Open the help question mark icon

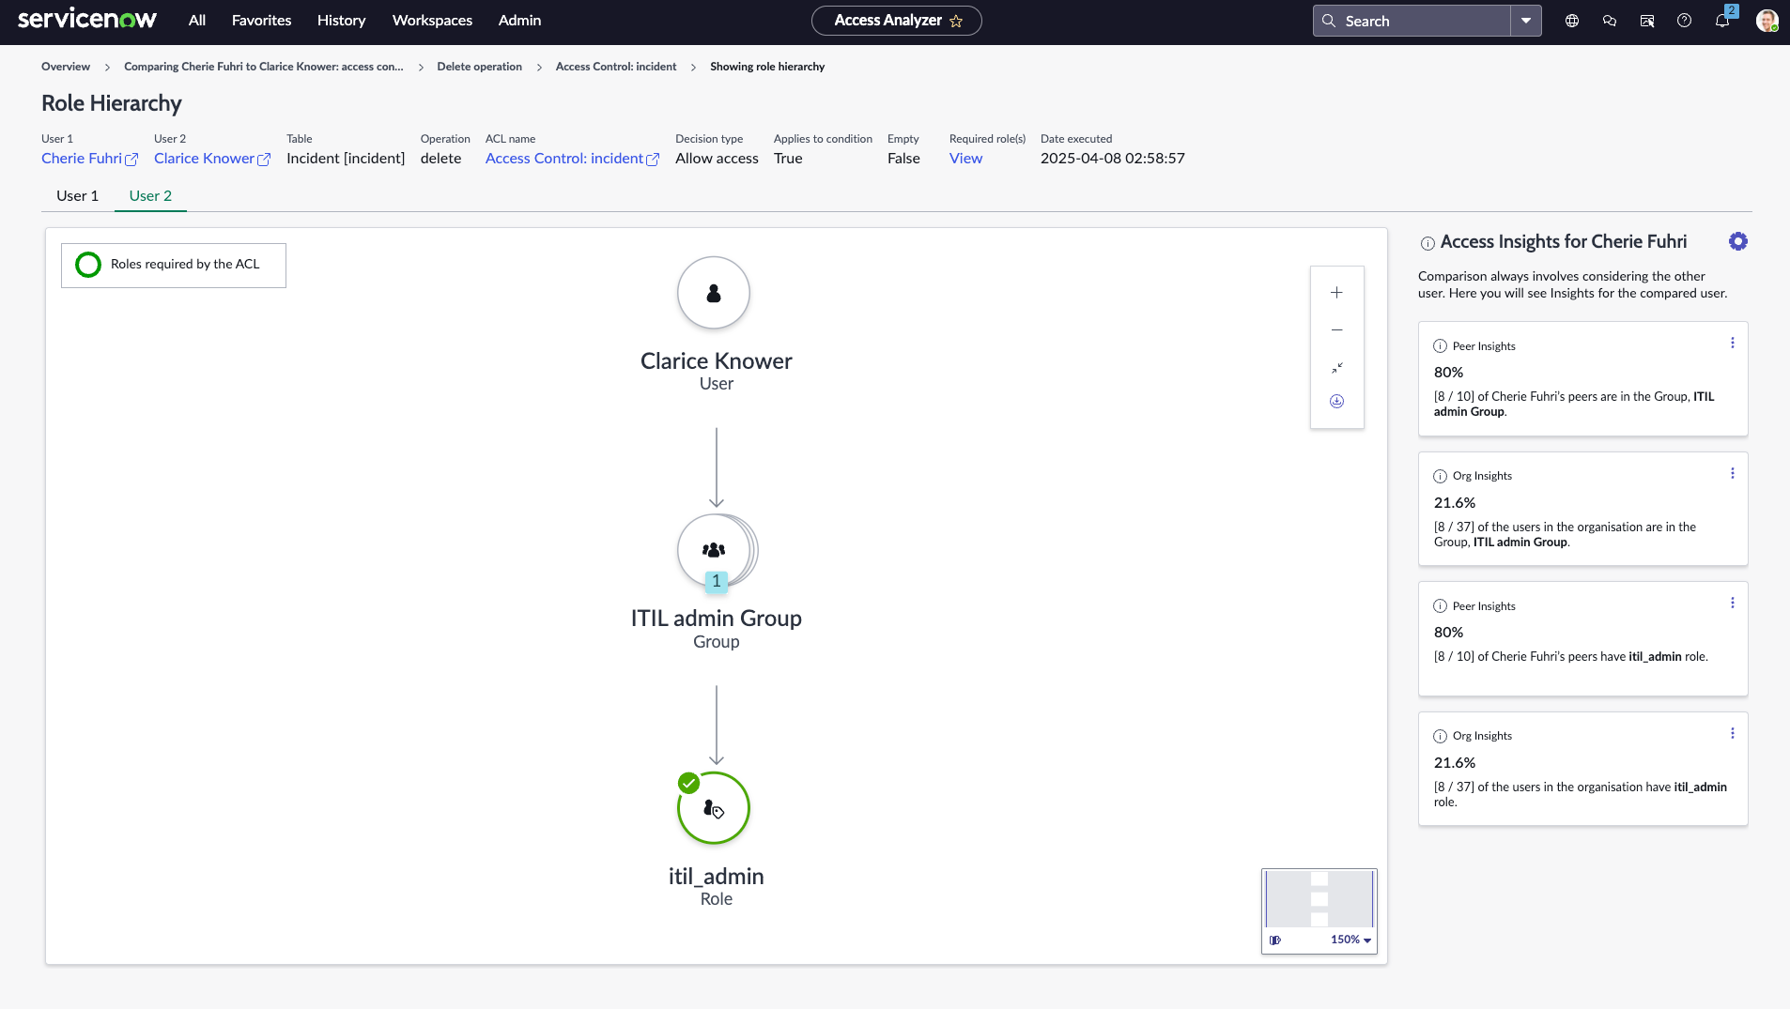tap(1685, 21)
